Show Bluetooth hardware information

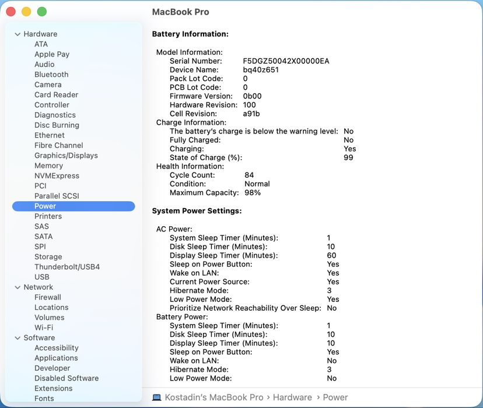pyautogui.click(x=51, y=75)
